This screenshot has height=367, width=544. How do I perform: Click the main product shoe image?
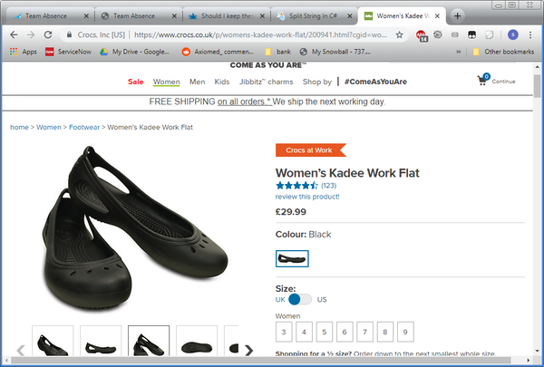[x=134, y=229]
